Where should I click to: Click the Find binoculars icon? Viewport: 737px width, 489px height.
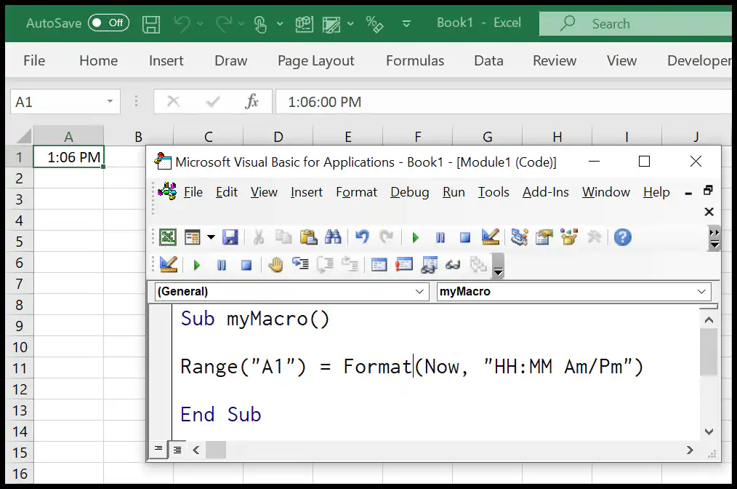tap(333, 236)
